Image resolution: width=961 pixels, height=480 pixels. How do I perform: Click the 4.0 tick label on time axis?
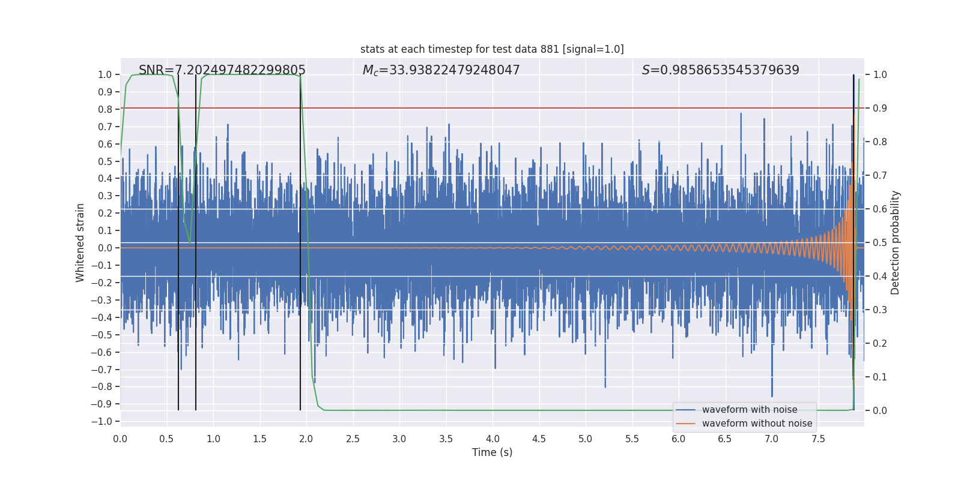(x=493, y=439)
